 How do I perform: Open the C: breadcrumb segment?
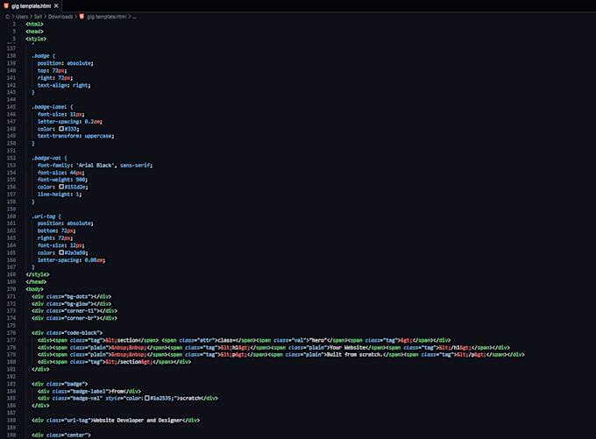(x=8, y=17)
